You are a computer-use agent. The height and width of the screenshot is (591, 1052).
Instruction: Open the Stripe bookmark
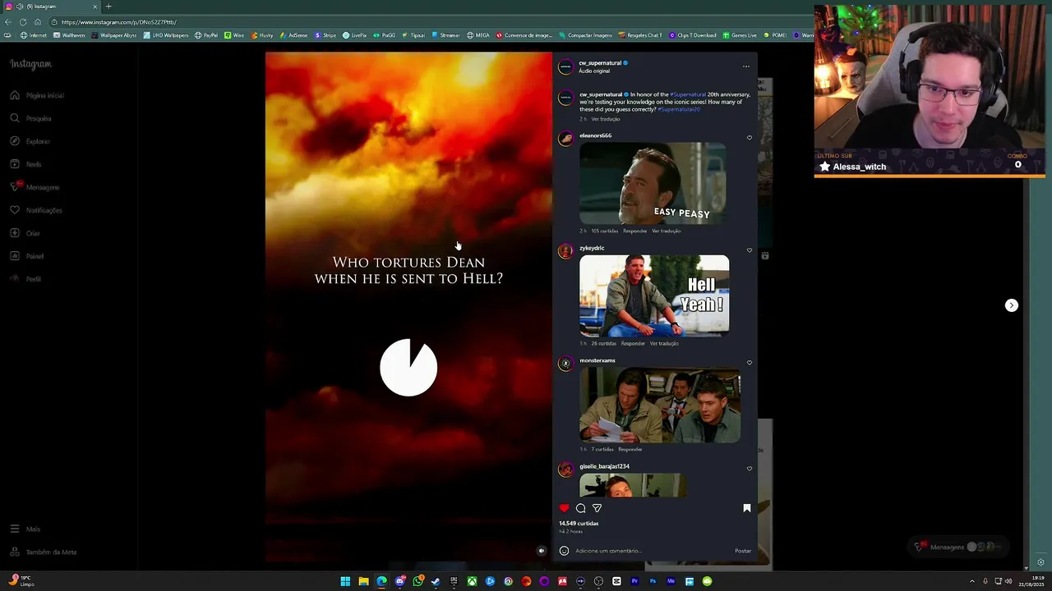325,35
